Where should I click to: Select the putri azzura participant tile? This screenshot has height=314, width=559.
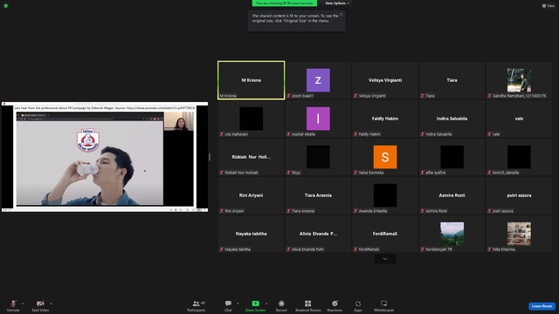(519, 195)
